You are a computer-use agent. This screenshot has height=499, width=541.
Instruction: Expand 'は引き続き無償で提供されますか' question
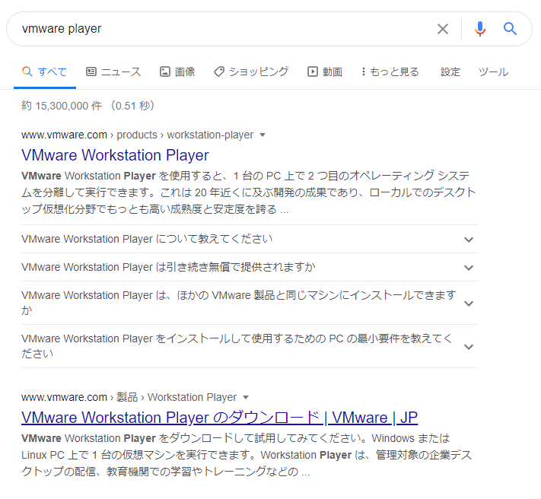pos(249,267)
